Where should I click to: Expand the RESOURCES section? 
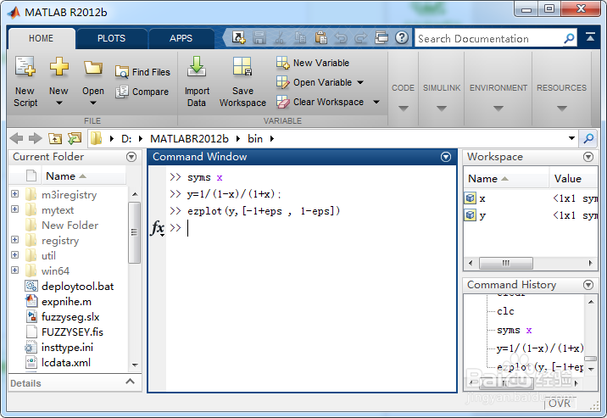(562, 108)
